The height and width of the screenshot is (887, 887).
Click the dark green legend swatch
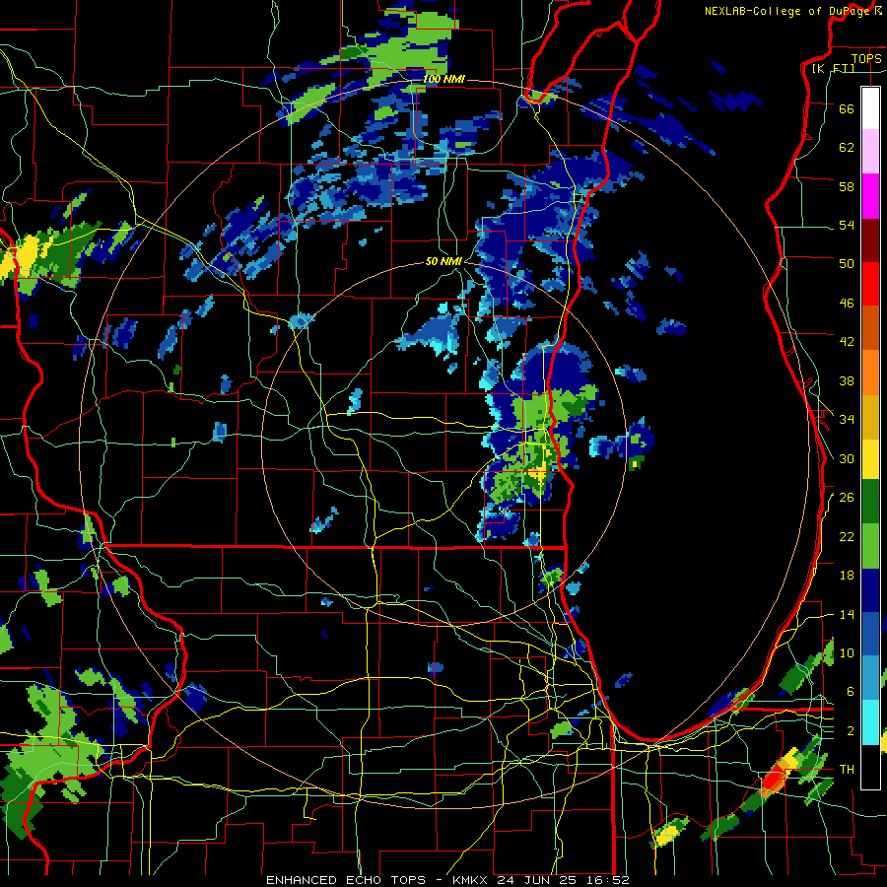tap(870, 502)
